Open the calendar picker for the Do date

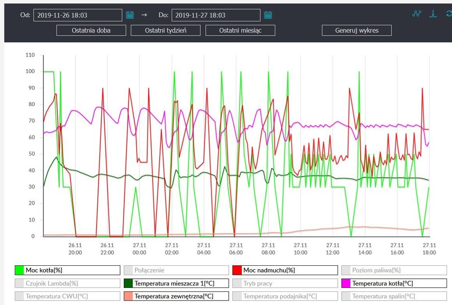268,15
